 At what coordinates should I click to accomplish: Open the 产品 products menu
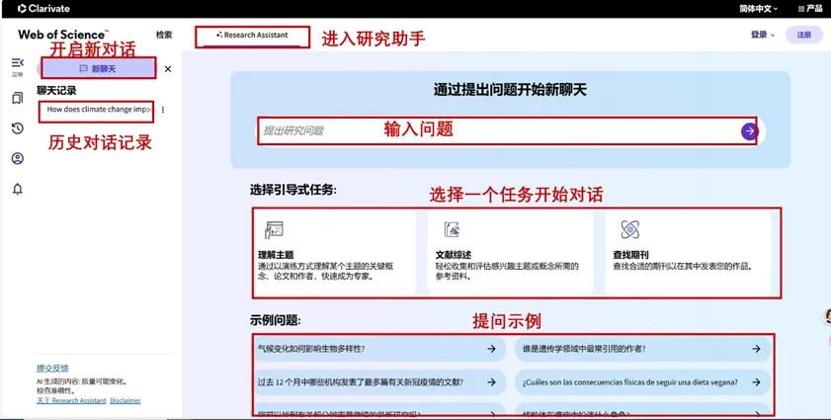[x=810, y=9]
